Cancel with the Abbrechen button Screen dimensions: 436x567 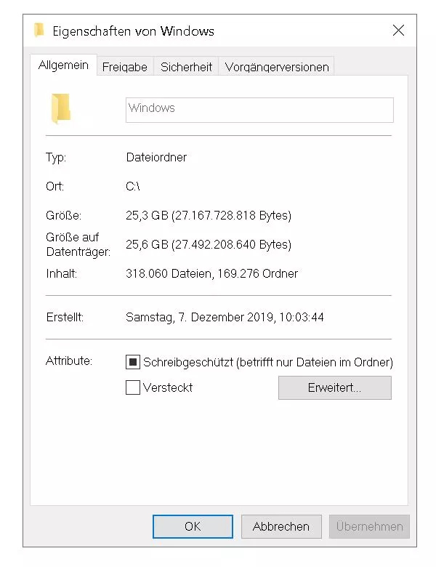click(281, 526)
